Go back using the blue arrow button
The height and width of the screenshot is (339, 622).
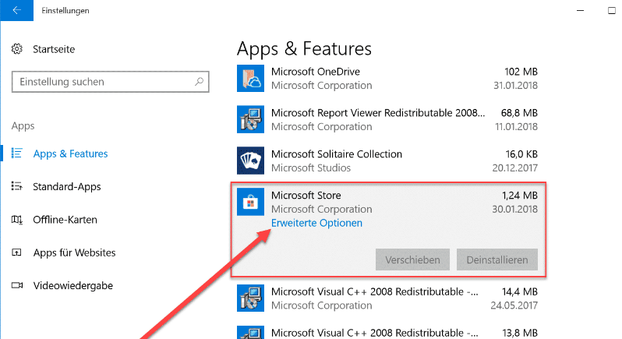pos(16,10)
